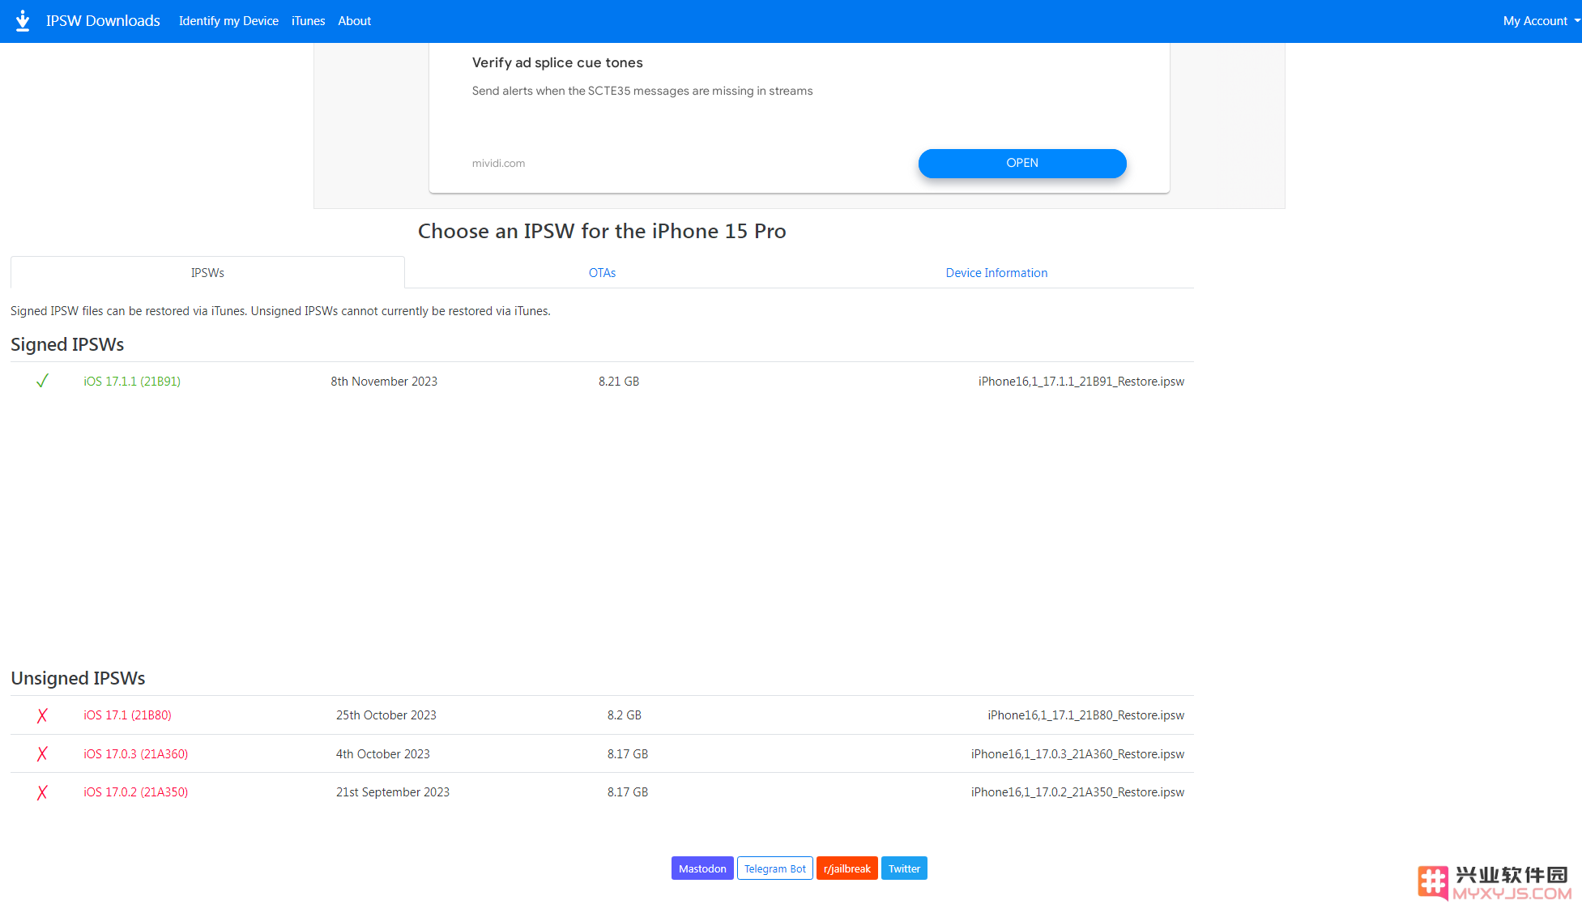Open the About page
Viewport: 1582px width, 913px height.
(x=354, y=21)
